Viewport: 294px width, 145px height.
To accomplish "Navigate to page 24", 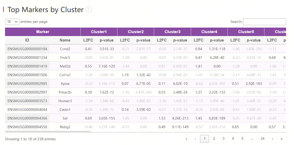I will (262, 139).
